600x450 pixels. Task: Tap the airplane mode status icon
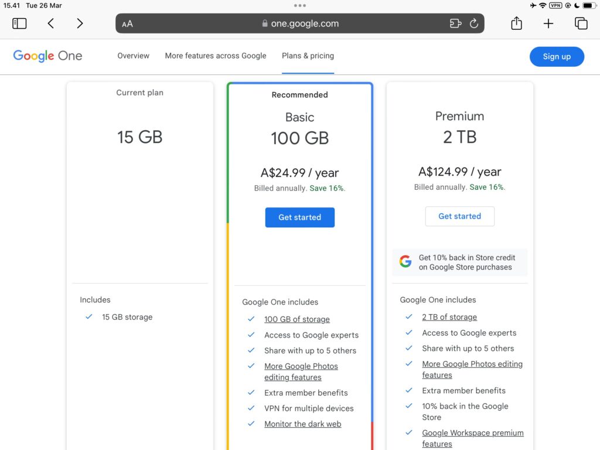point(533,5)
